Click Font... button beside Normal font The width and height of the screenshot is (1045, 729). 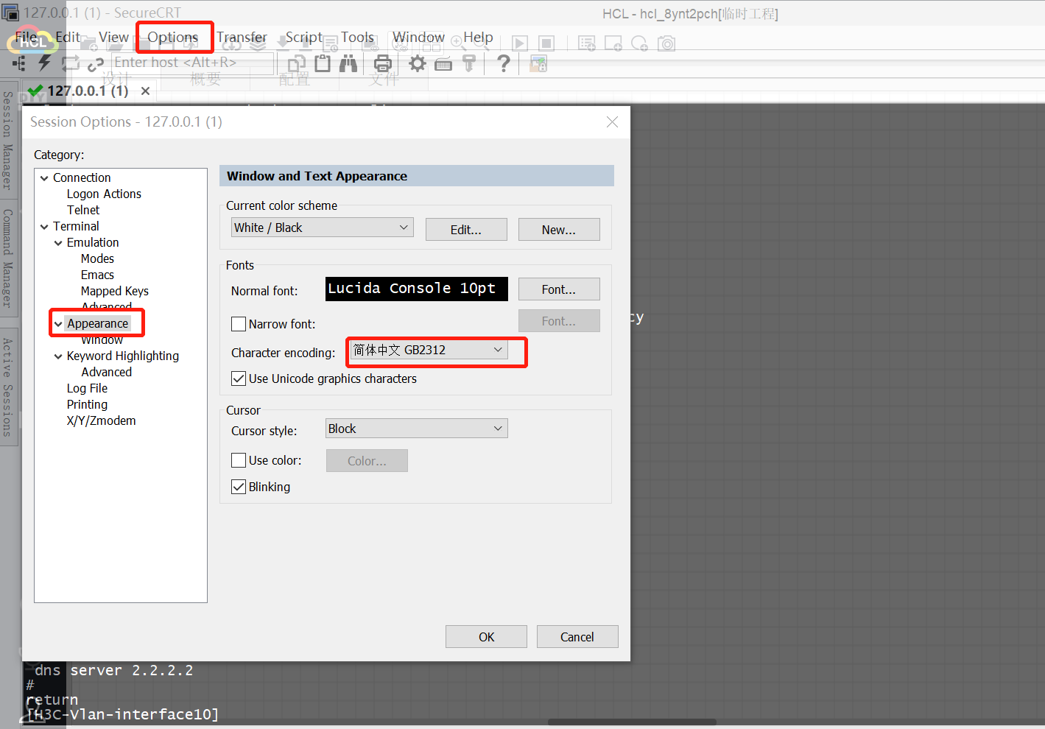[559, 289]
